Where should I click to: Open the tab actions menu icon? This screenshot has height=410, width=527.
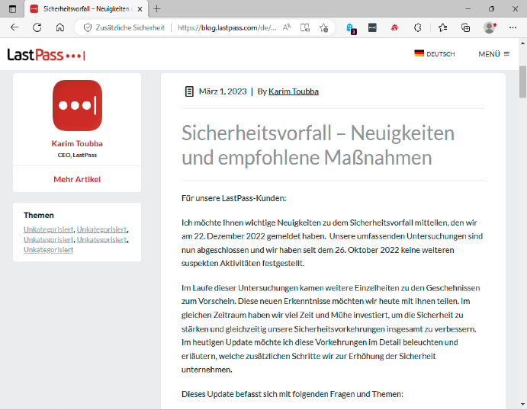(12, 9)
